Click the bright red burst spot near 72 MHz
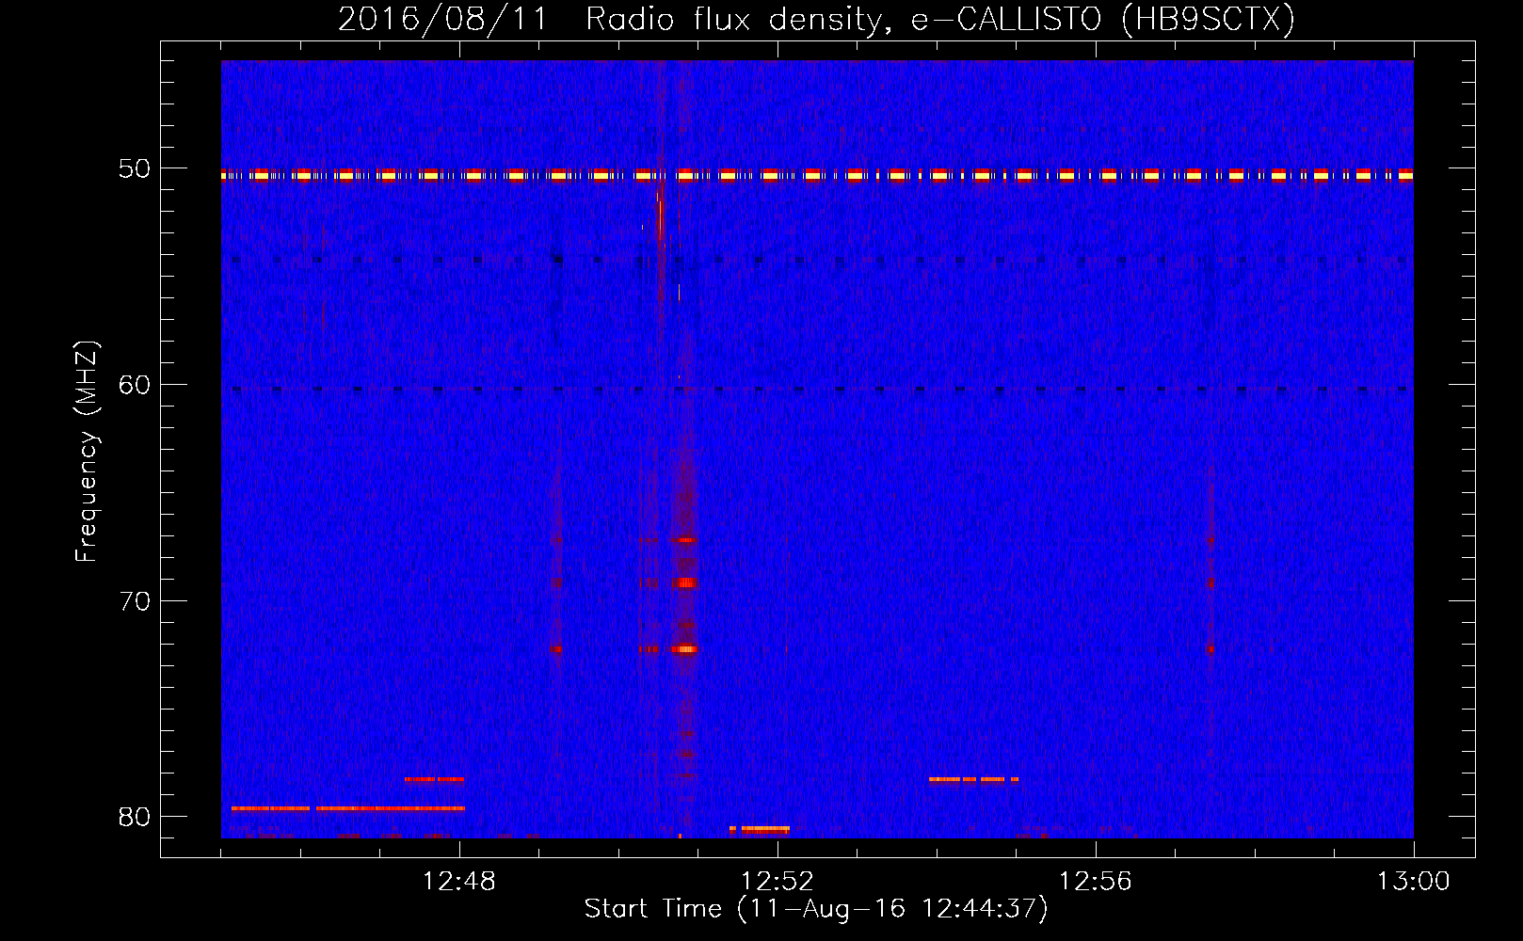This screenshot has width=1523, height=941. (x=686, y=649)
